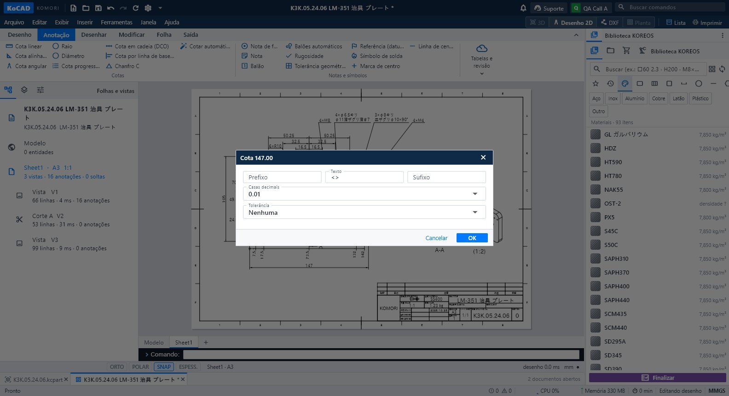729x396 pixels.
Task: Toggle SNAP mode off
Action: click(164, 367)
